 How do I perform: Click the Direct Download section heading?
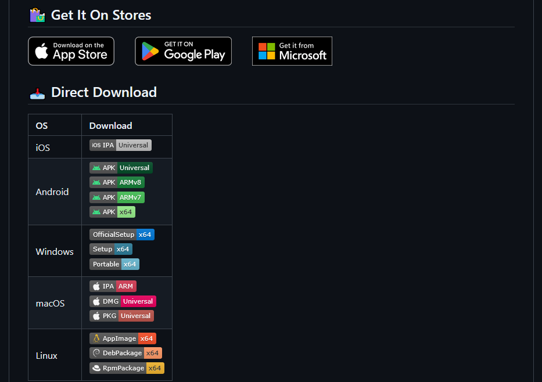[x=104, y=92]
